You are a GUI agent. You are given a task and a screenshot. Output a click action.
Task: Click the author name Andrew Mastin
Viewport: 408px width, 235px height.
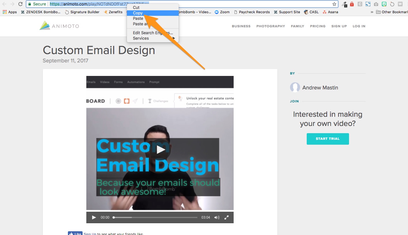[320, 88]
